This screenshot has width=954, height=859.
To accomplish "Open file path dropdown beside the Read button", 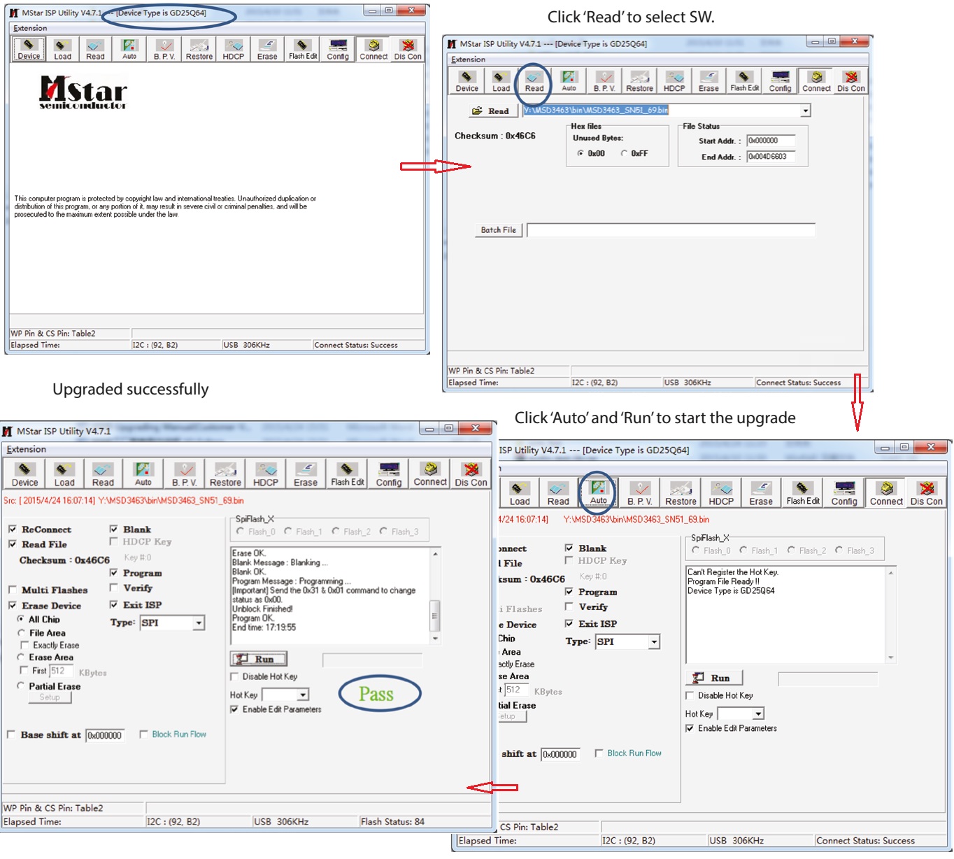I will 805,111.
